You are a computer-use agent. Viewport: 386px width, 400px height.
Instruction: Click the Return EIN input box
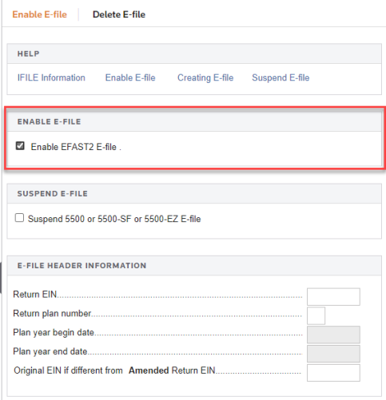pyautogui.click(x=333, y=297)
